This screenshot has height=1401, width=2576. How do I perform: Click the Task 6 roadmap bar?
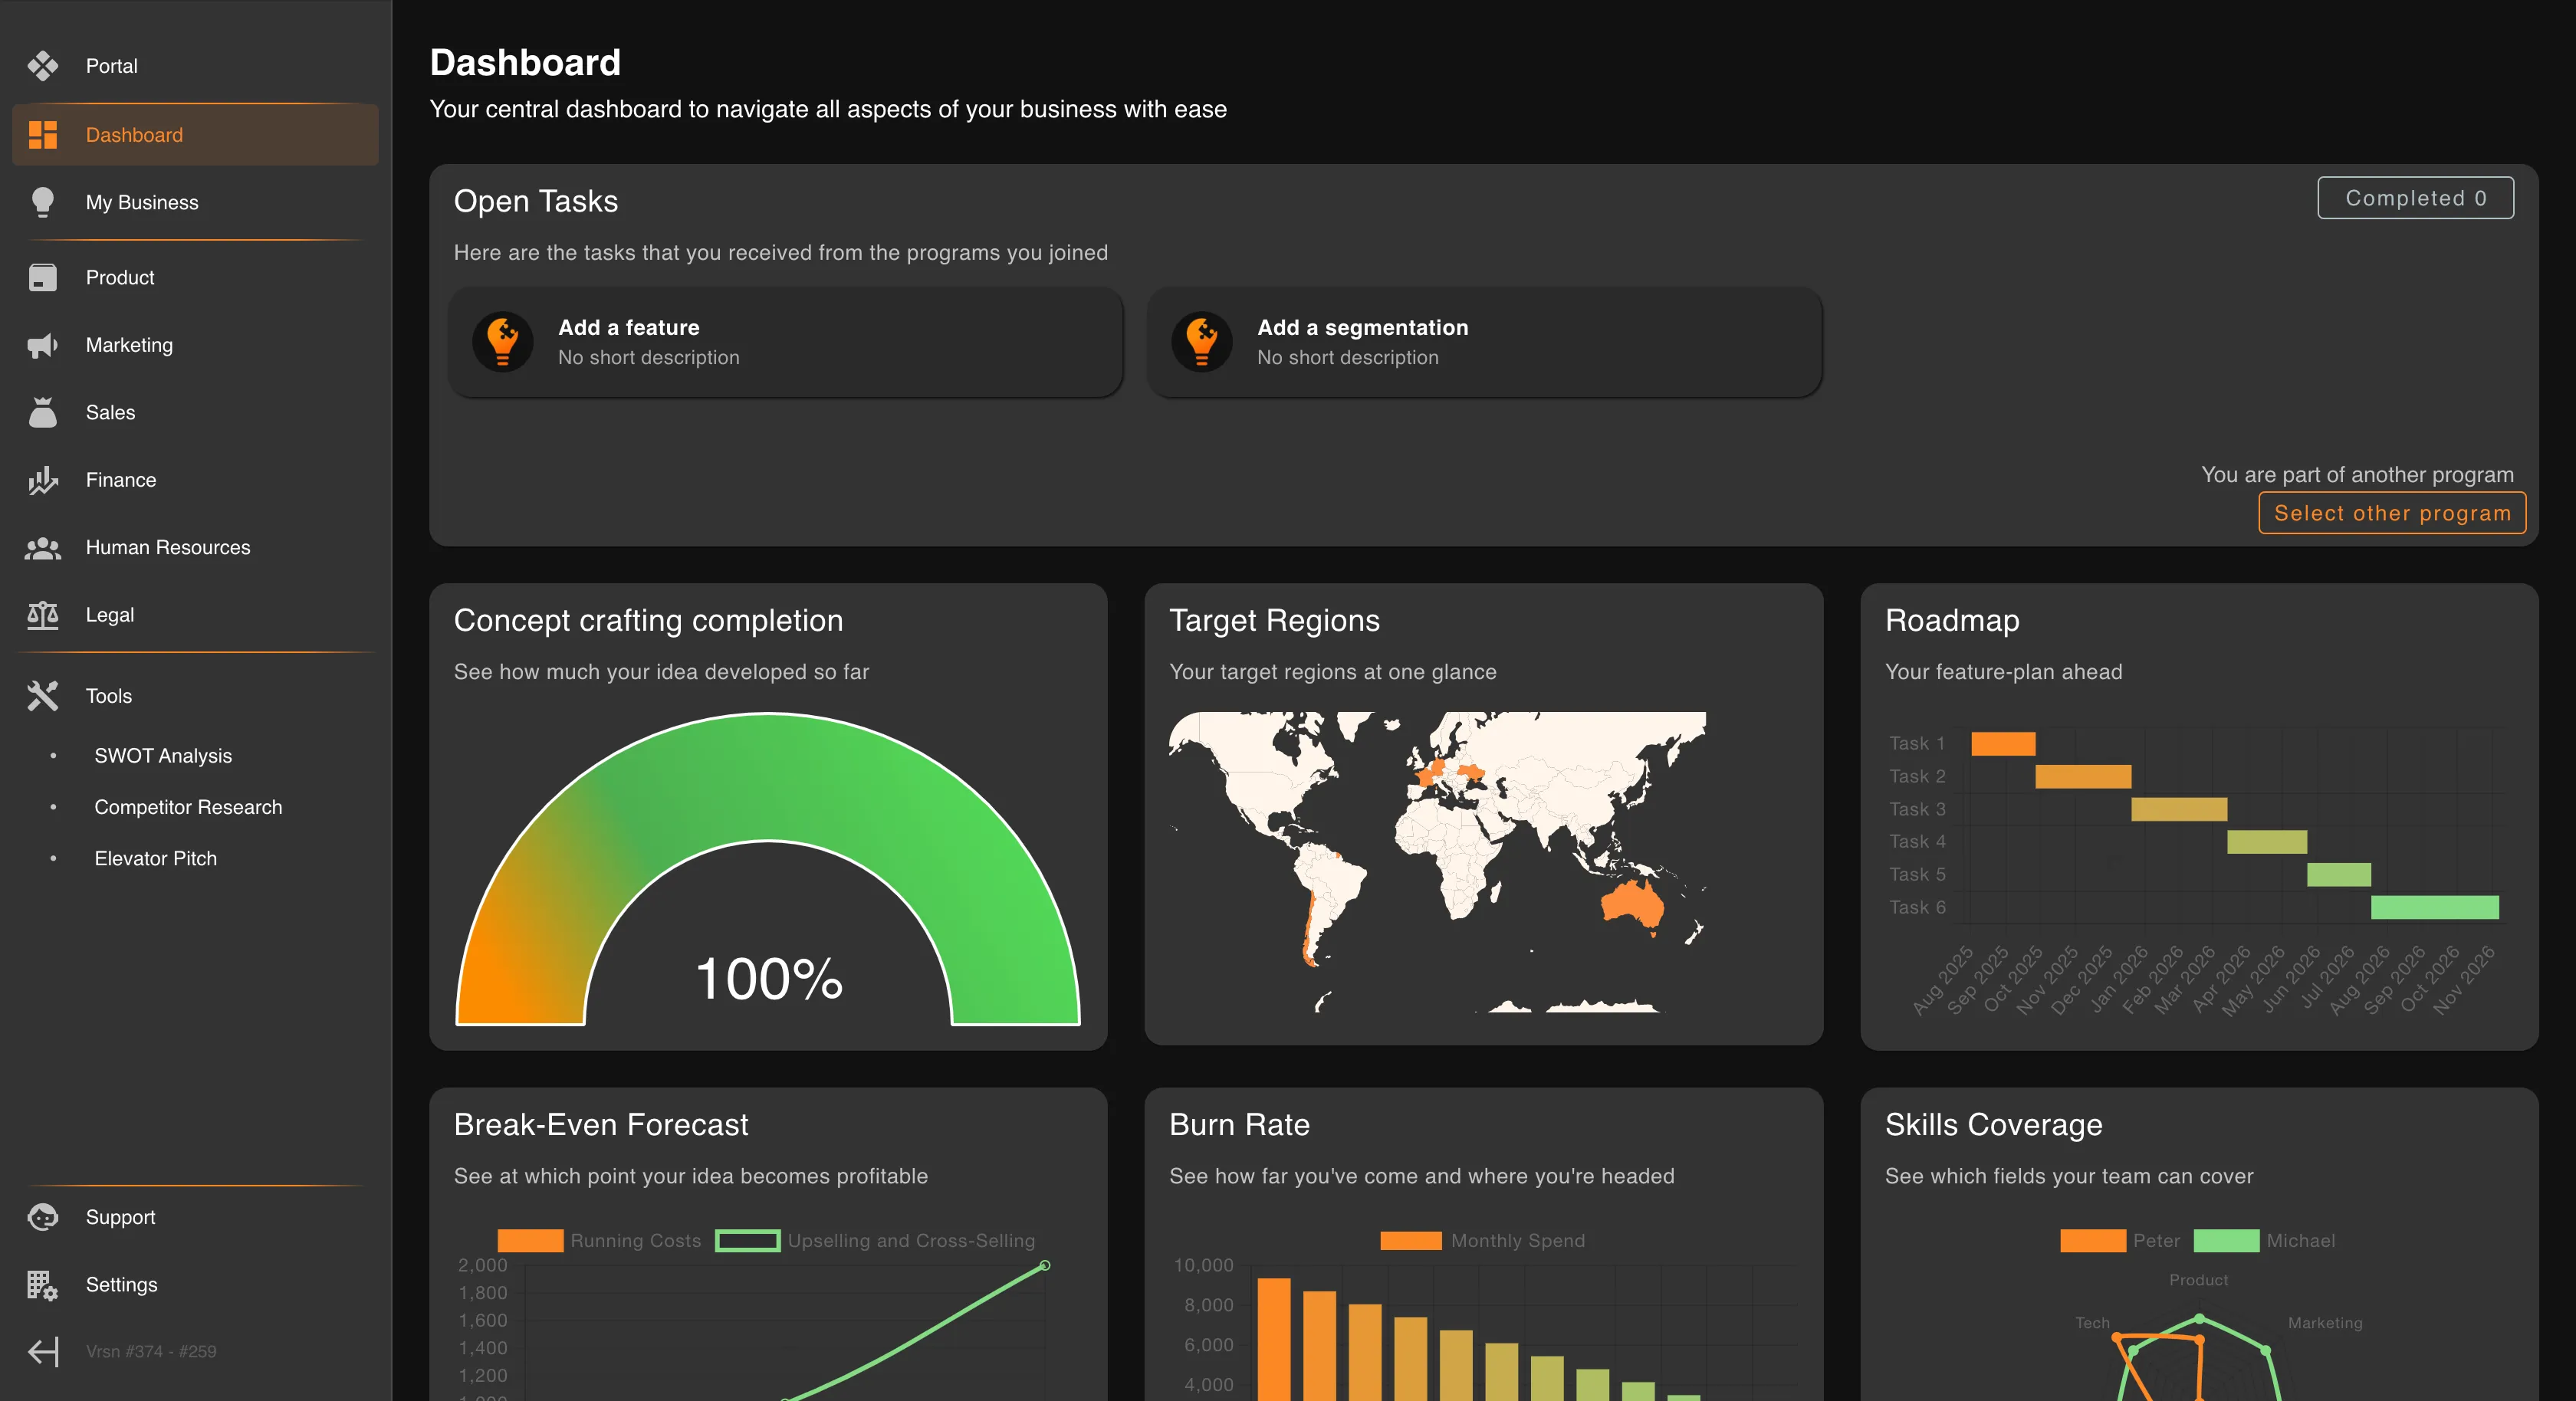point(2435,907)
